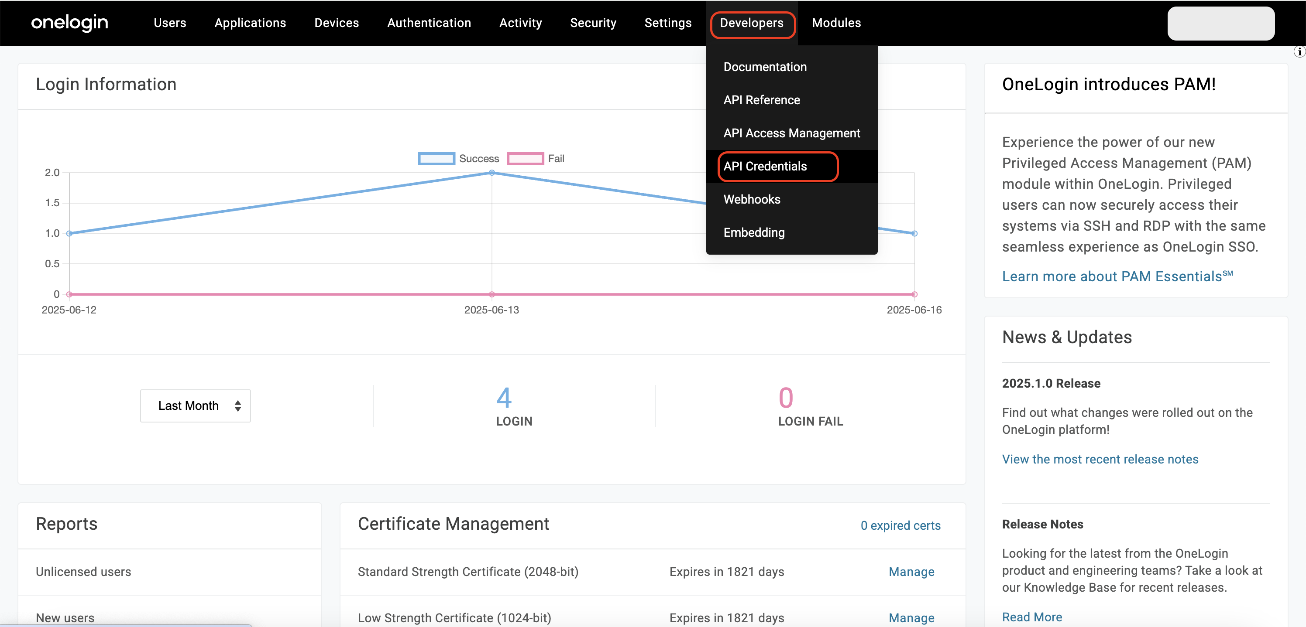Click the News & Updates heading
The image size is (1306, 627).
coord(1067,337)
